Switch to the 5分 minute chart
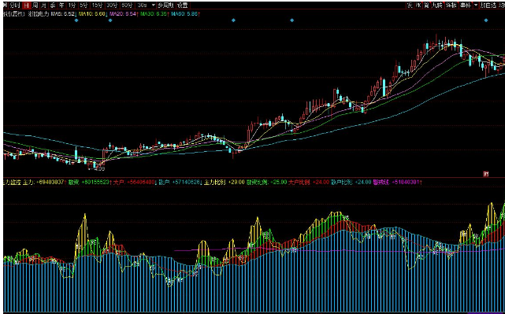Viewport: 505px width, 314px height. click(x=84, y=6)
